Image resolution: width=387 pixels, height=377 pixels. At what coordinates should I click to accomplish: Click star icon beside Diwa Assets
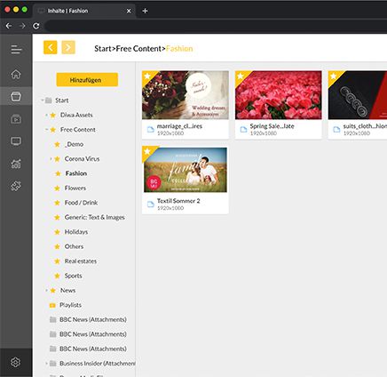[x=53, y=115]
